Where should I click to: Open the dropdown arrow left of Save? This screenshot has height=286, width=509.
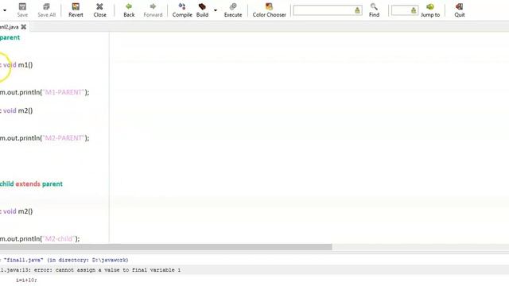click(x=5, y=10)
